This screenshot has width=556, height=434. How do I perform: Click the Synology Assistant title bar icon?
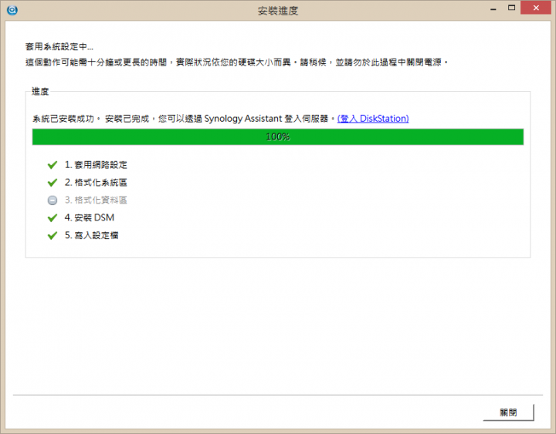click(x=12, y=10)
